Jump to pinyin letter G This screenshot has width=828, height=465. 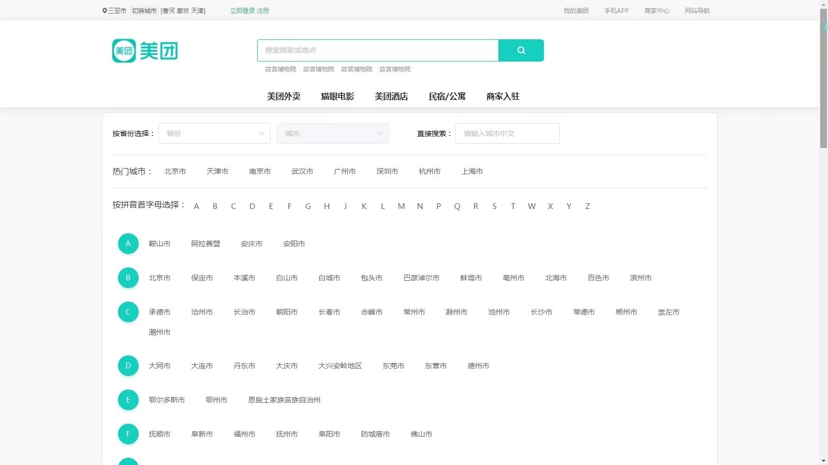308,206
